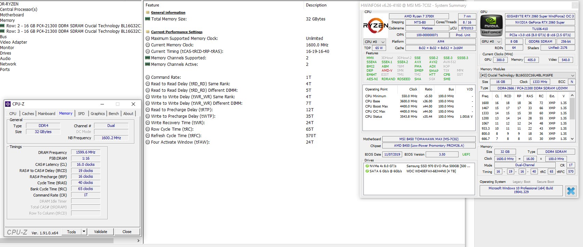Image resolution: width=583 pixels, height=247 pixels.
Task: Click the icon beside General information heading
Action: 148,12
